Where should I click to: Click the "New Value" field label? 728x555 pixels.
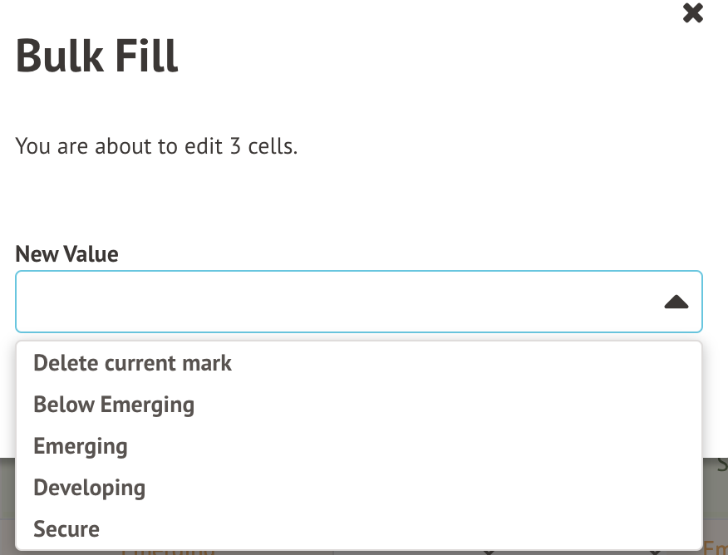click(66, 254)
